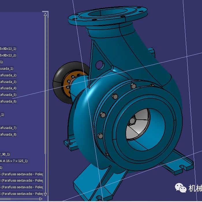Pick the round hole in the triangular rib
The height and width of the screenshot is (202, 202).
click(x=100, y=65)
